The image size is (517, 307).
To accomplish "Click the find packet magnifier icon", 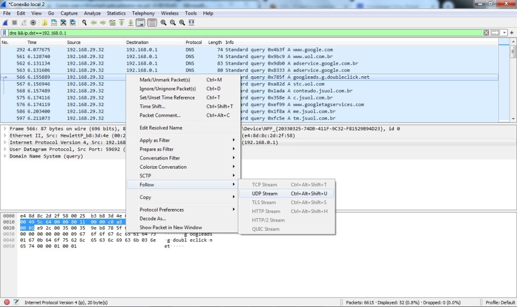I will click(84, 23).
